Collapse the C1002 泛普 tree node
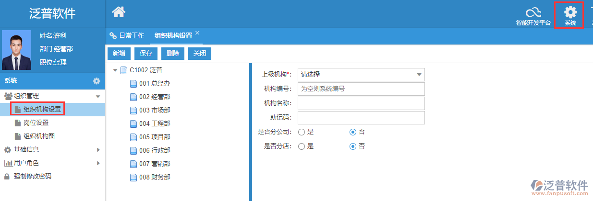This screenshot has width=593, height=201. (x=115, y=70)
